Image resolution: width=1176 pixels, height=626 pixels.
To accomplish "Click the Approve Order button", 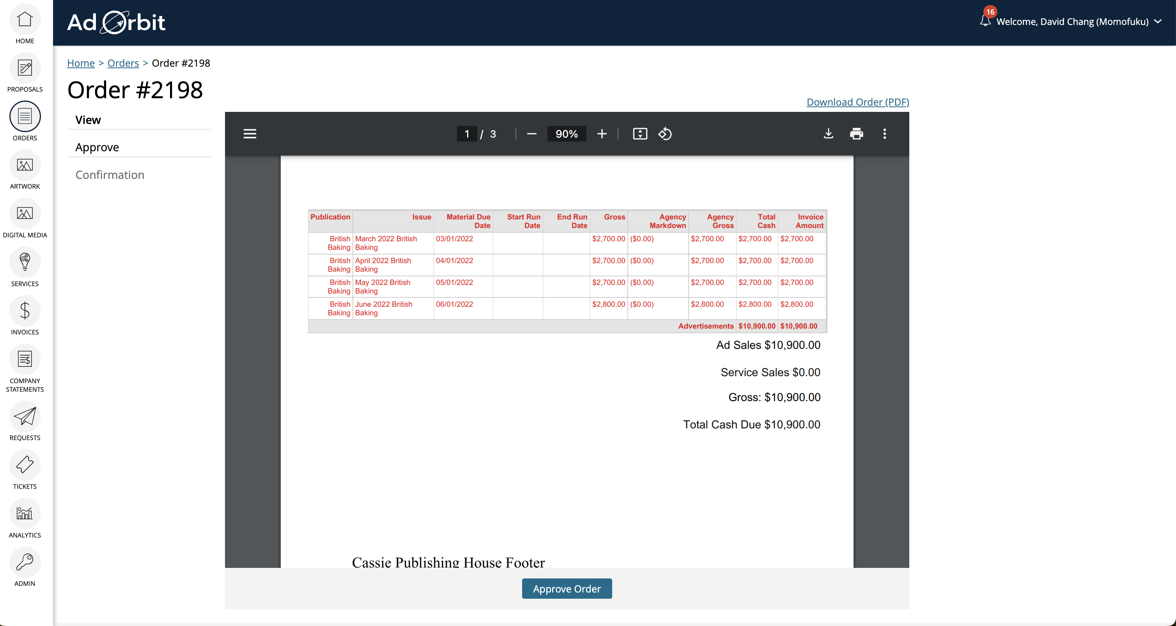I will point(567,589).
